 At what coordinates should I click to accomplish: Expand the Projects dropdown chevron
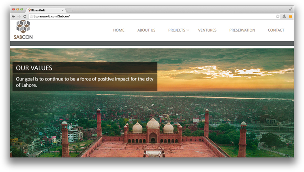tap(188, 30)
